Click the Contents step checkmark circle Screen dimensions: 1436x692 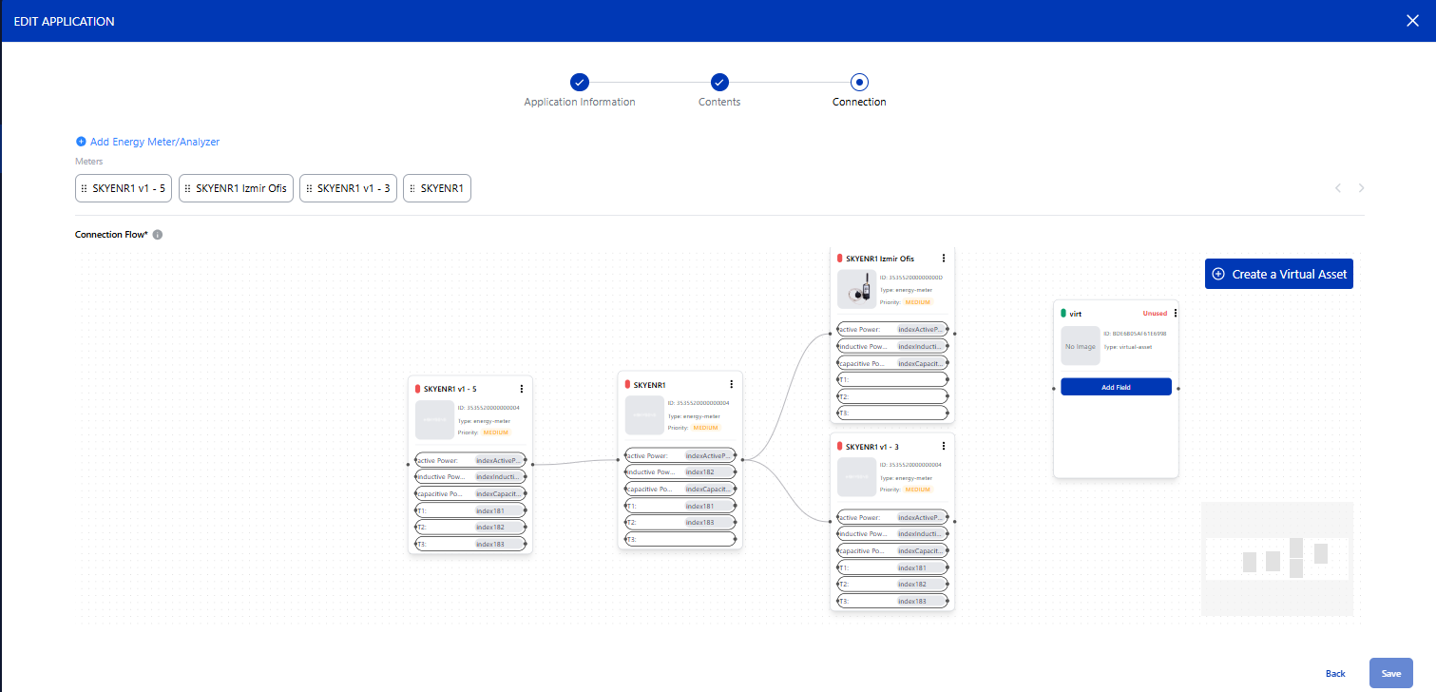(x=719, y=83)
